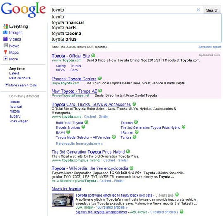
Task: Click green check beside software glitch news
Action: (177, 194)
